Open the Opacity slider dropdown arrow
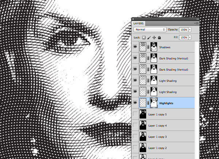The height and width of the screenshot is (159, 219). coord(190,29)
